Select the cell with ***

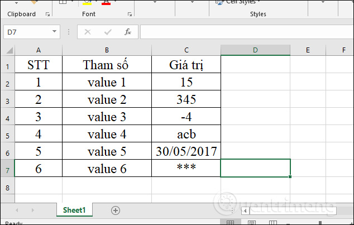pyautogui.click(x=186, y=169)
